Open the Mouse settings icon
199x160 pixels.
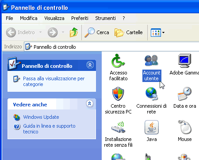point(185,127)
